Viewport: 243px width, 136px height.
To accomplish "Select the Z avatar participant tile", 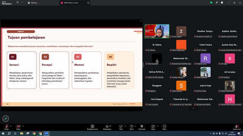I will tap(181, 31).
